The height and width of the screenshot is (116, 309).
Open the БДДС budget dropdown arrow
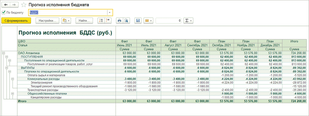pos(110,13)
